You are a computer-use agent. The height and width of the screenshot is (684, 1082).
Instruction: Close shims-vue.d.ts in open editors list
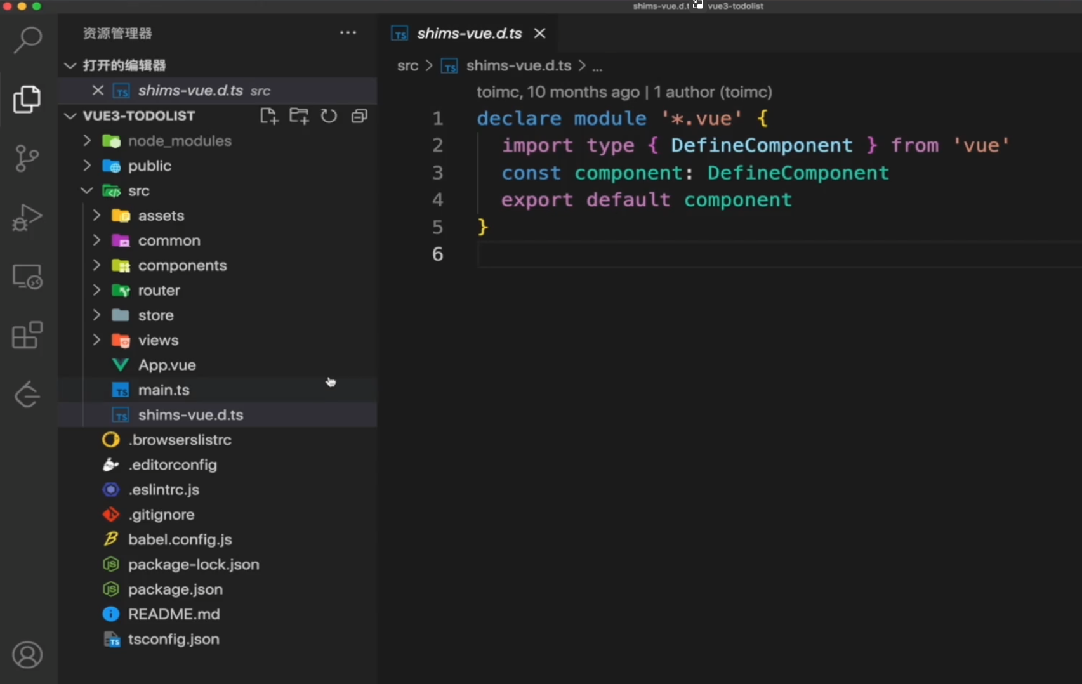[x=98, y=91]
